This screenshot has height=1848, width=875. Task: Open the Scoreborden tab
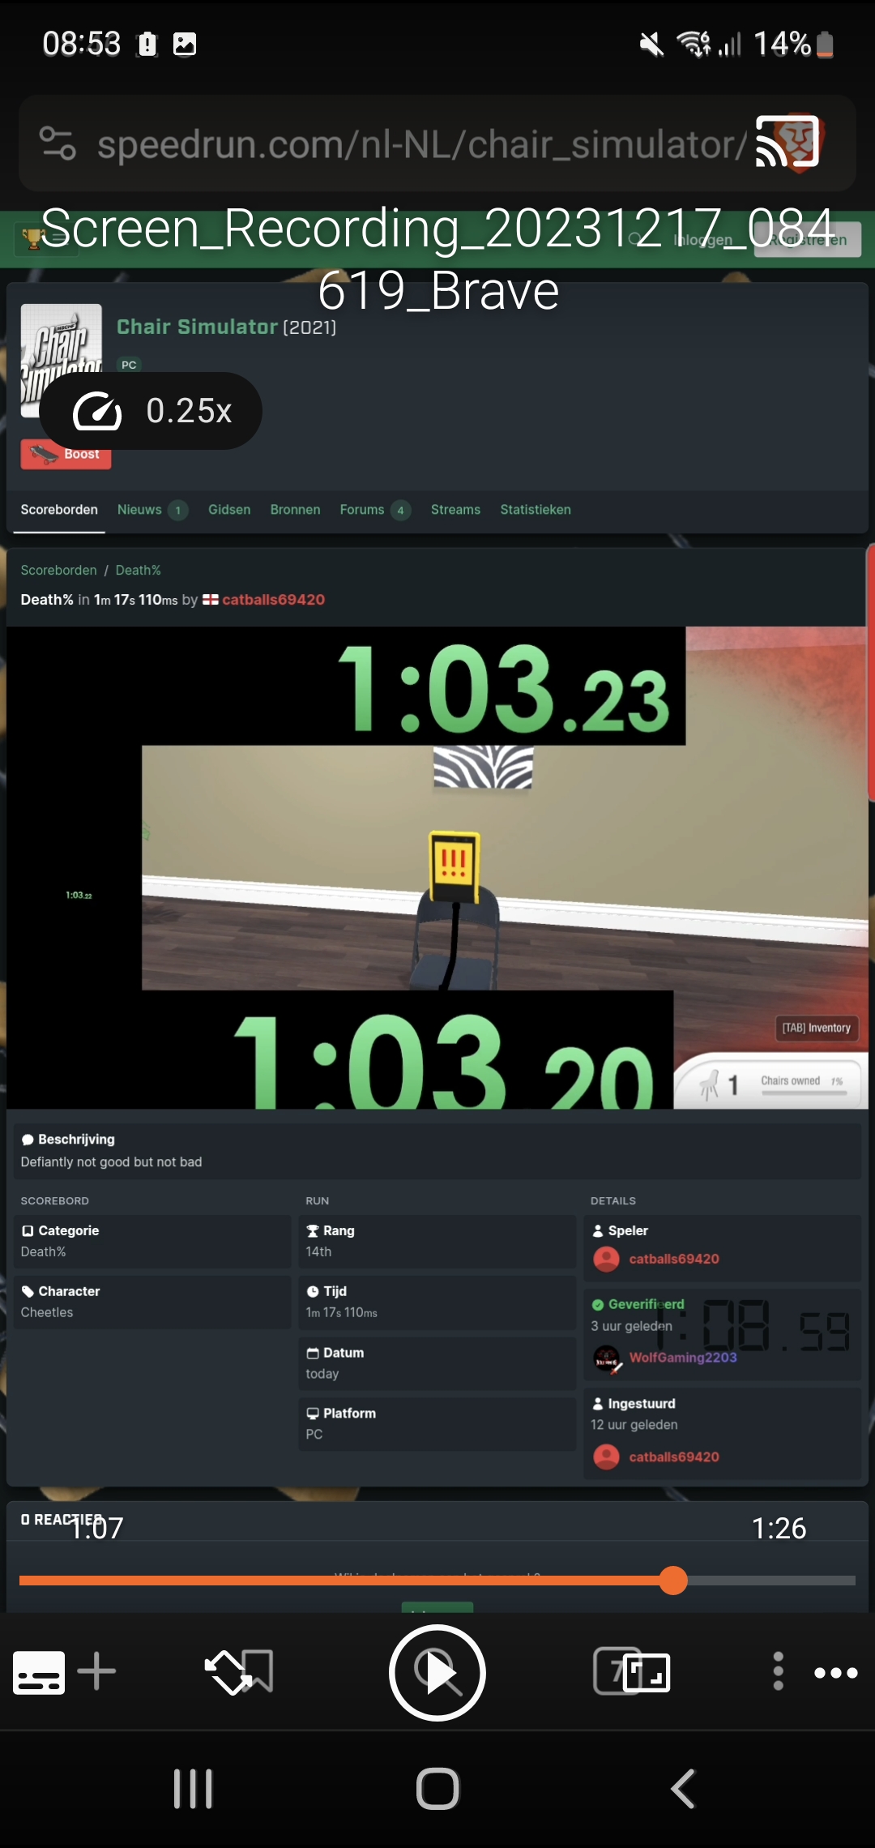59,510
